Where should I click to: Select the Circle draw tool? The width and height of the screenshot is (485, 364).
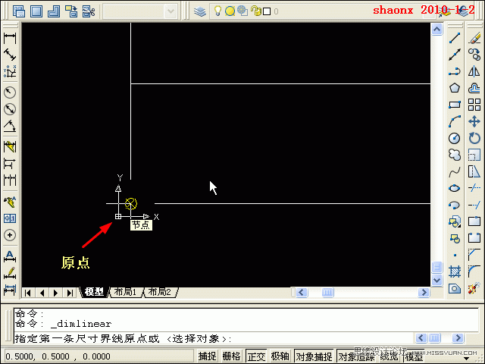(x=455, y=138)
